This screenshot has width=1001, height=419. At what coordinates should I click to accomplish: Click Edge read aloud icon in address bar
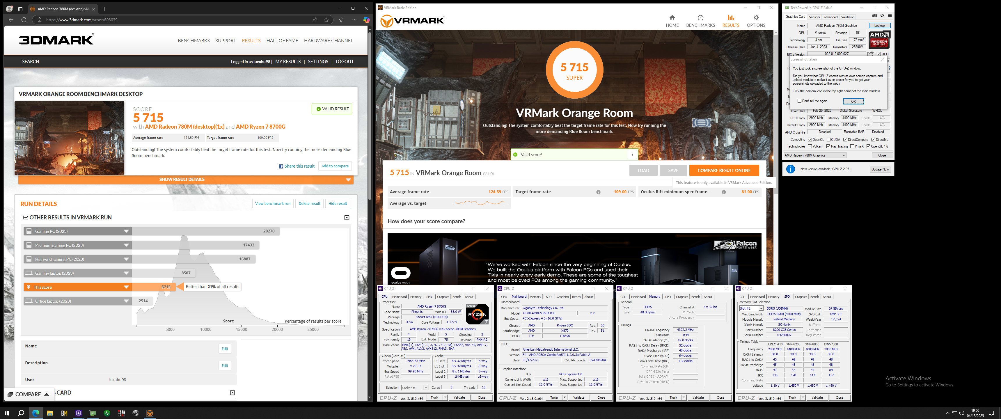click(315, 20)
